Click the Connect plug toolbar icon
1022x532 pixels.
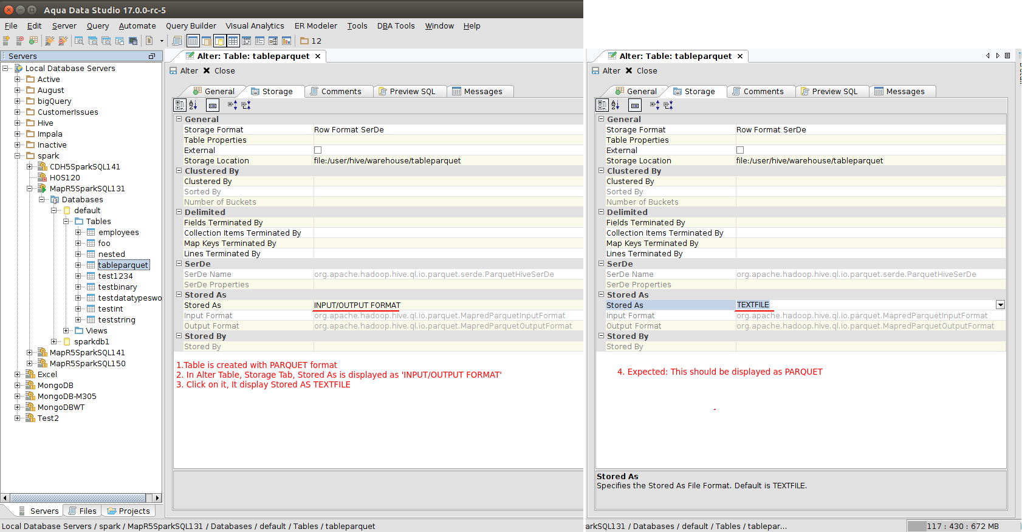(50, 41)
